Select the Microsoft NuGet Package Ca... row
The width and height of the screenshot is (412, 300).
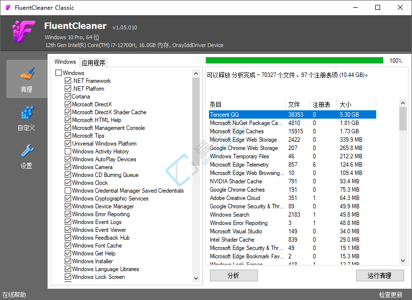pyautogui.click(x=292, y=123)
